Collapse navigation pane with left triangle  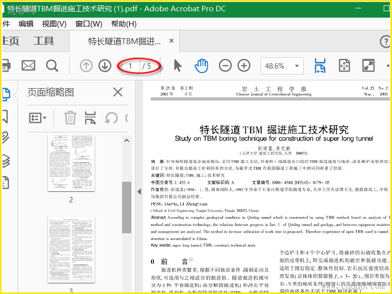[139, 192]
